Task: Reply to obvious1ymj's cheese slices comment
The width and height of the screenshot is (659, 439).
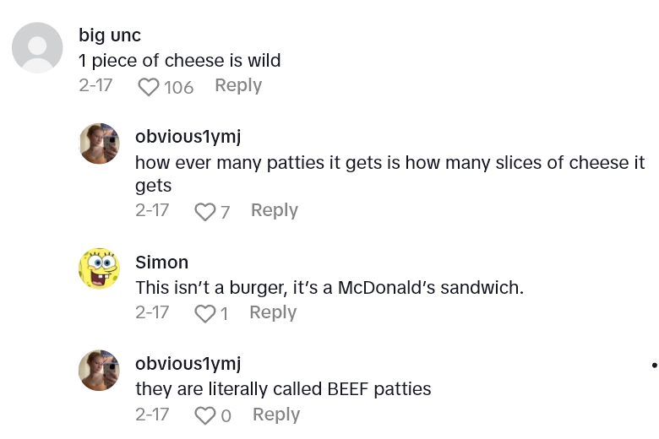Action: tap(275, 210)
